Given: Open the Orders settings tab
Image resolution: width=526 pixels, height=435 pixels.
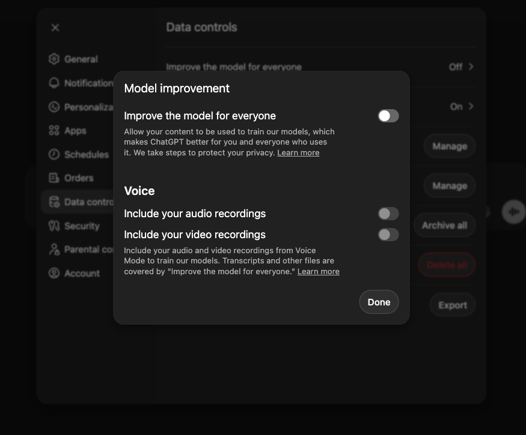Looking at the screenshot, I should click(79, 178).
